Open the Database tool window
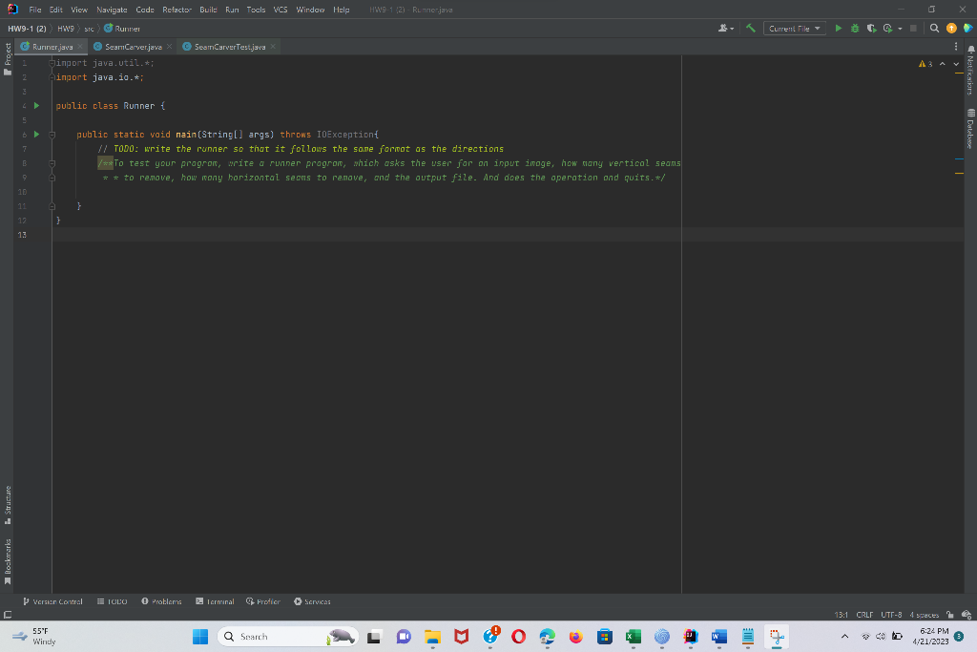This screenshot has width=977, height=652. (970, 128)
